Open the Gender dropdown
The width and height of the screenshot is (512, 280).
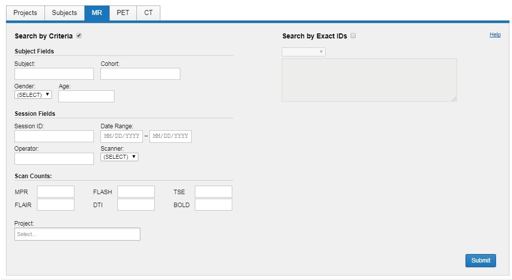click(33, 94)
